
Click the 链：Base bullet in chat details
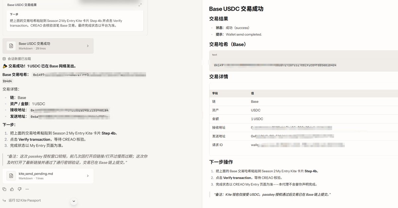(x=18, y=98)
